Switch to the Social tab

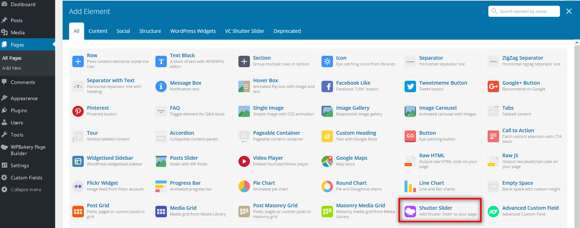point(123,31)
